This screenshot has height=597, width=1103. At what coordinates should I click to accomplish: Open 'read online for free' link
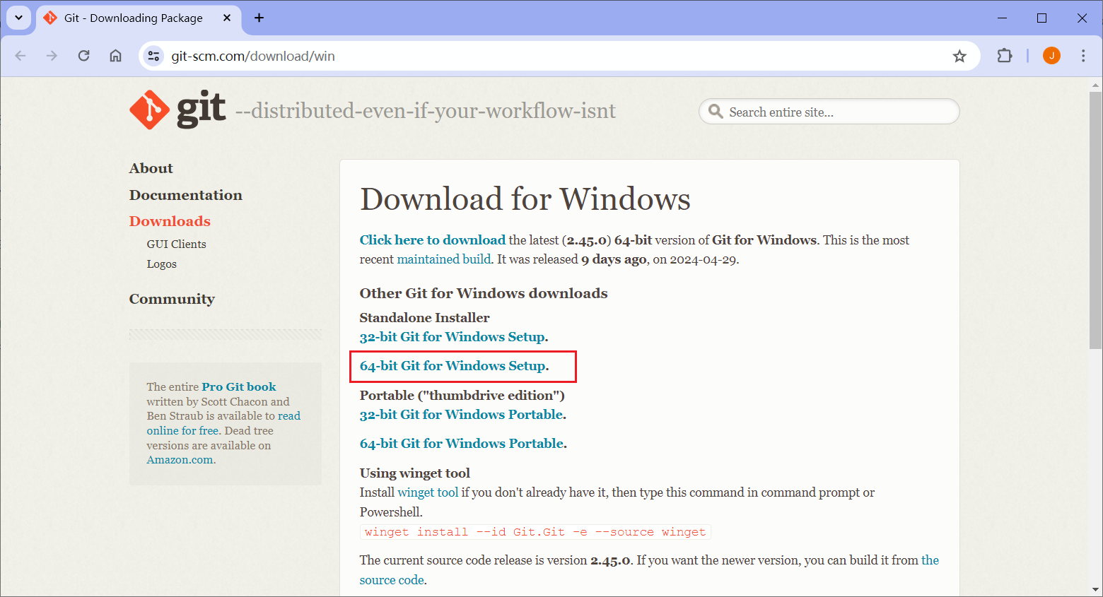(x=223, y=423)
